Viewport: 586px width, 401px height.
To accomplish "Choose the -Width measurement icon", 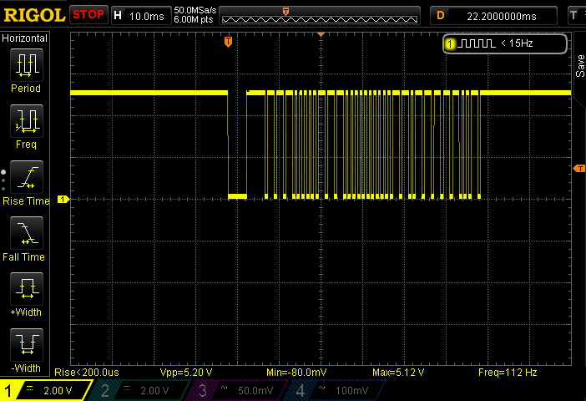I will click(x=26, y=344).
